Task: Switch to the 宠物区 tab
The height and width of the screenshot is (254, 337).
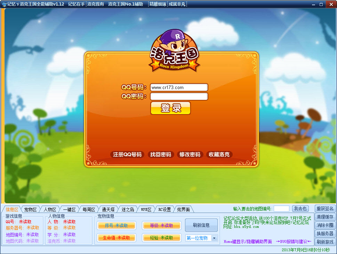Action: click(x=30, y=209)
